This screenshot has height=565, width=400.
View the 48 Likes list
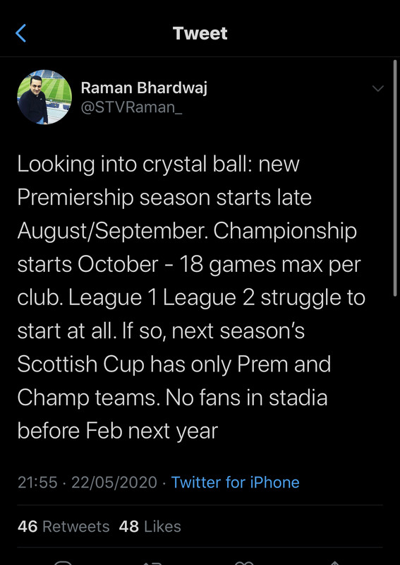pos(150,526)
